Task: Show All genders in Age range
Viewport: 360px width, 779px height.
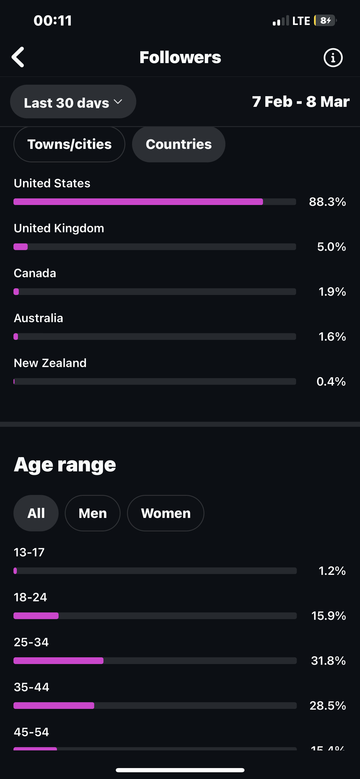Action: click(36, 513)
